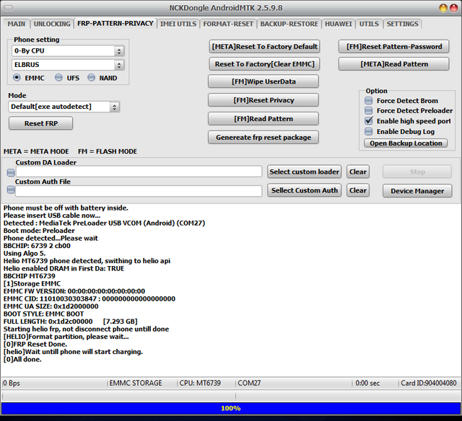
Task: Click the Custom DA Loader path field
Action: click(139, 172)
